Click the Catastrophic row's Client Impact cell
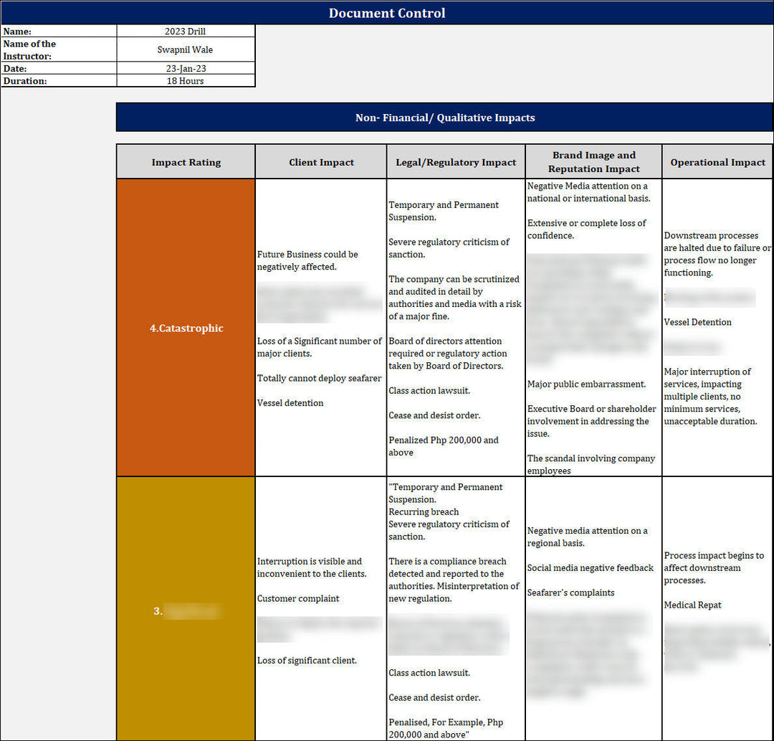Image resolution: width=774 pixels, height=741 pixels. pyautogui.click(x=321, y=328)
